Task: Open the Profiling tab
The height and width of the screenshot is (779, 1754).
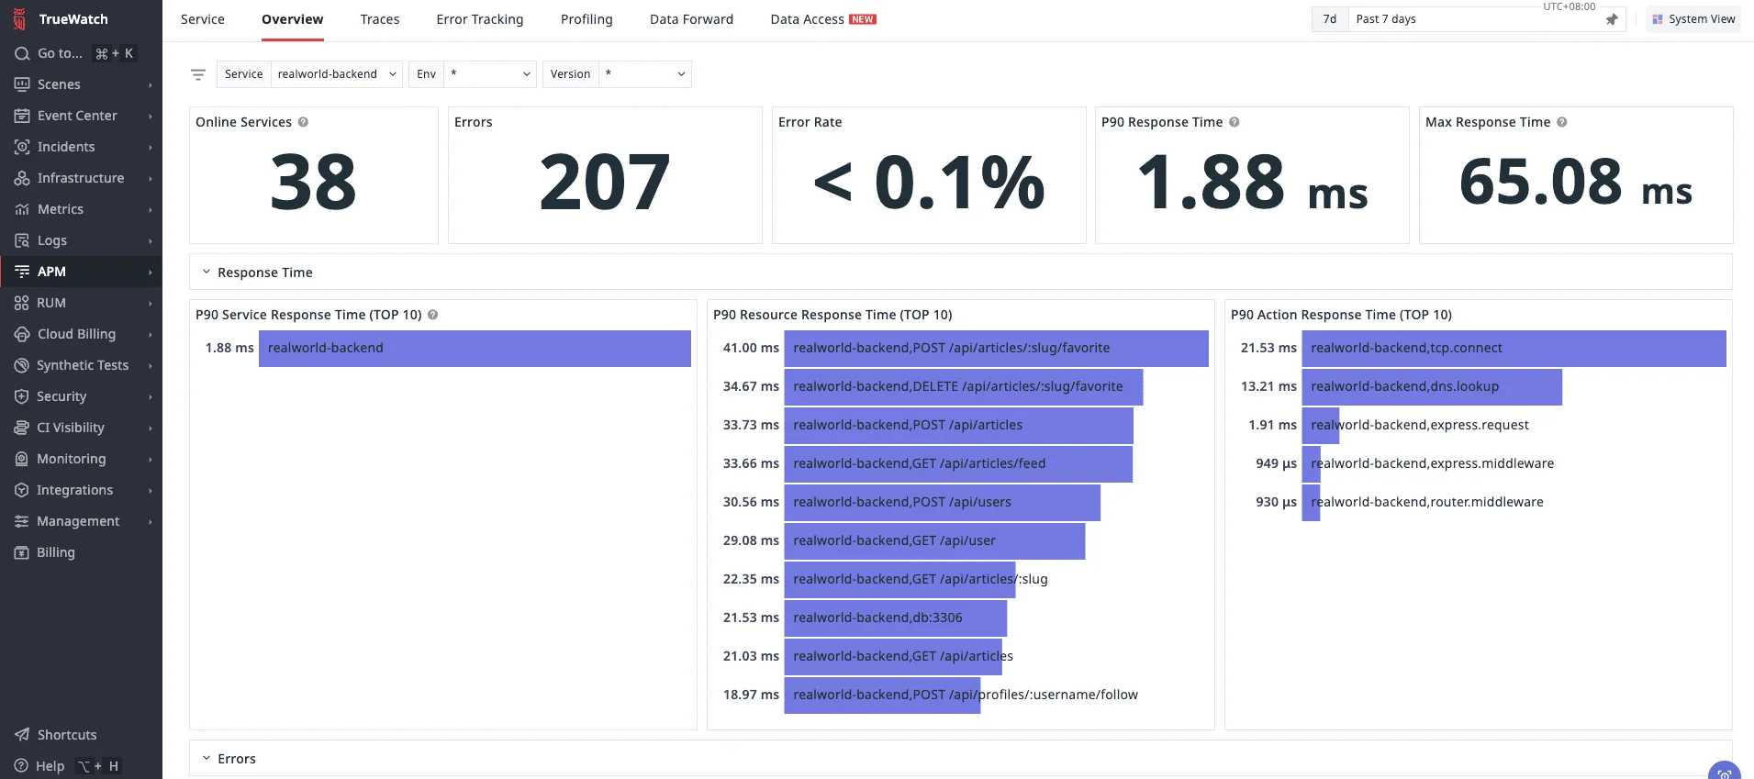Action: click(587, 19)
